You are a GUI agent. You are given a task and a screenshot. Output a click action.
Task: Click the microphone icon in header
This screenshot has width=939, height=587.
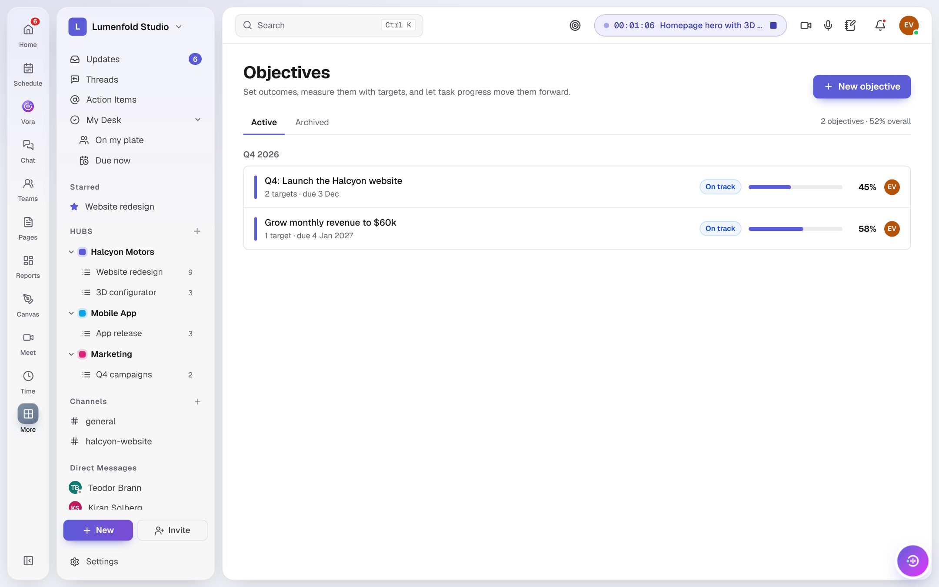828,25
